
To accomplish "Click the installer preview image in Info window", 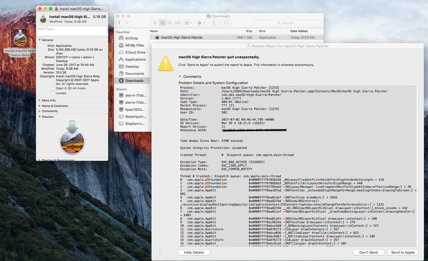I will (x=72, y=137).
